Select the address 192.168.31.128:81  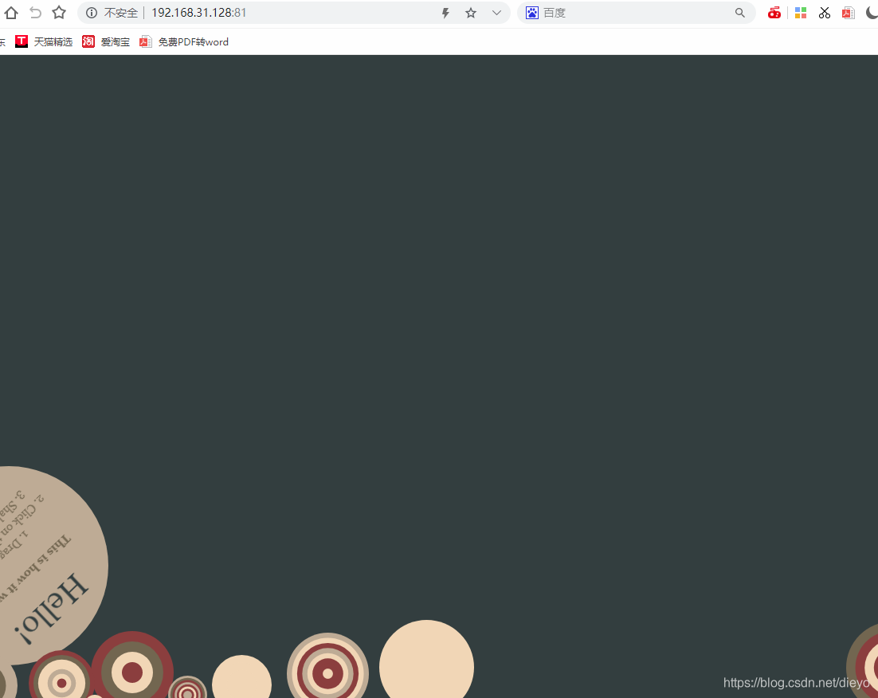198,13
